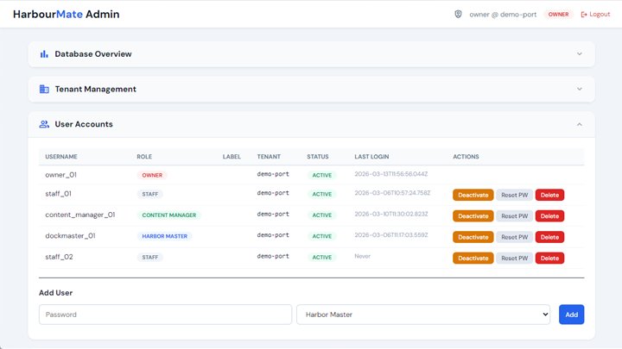Click the ACTIVE status of staff_02
The width and height of the screenshot is (622, 349).
[x=321, y=257]
